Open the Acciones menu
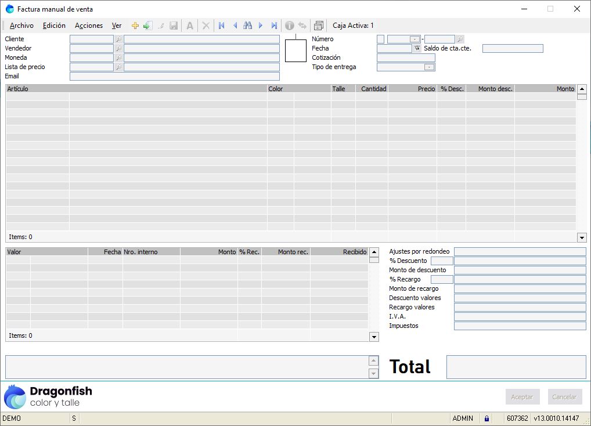Viewport: 591px width, 426px height. (x=89, y=26)
